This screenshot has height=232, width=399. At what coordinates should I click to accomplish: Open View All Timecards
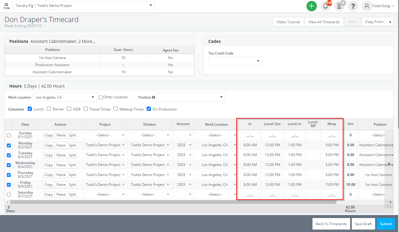pyautogui.click(x=324, y=22)
